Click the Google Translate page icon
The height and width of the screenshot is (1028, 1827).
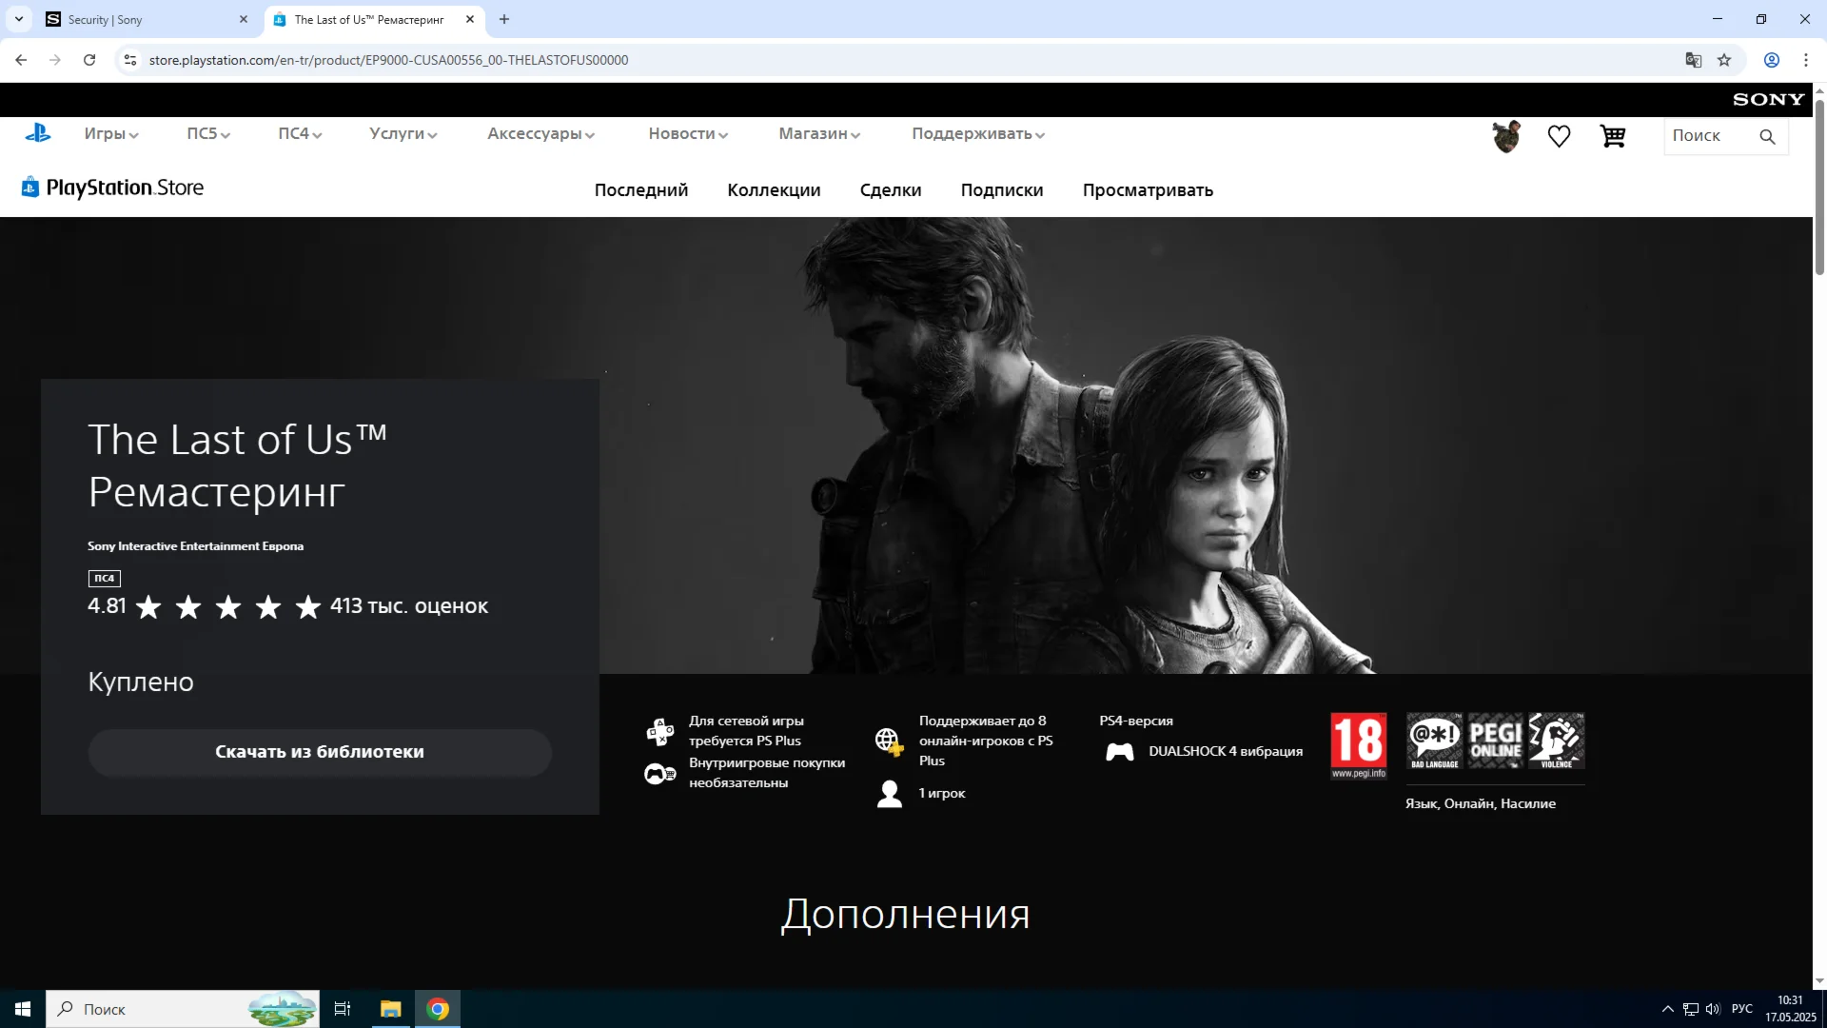(x=1693, y=60)
